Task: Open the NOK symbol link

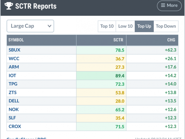Action: coord(14,109)
